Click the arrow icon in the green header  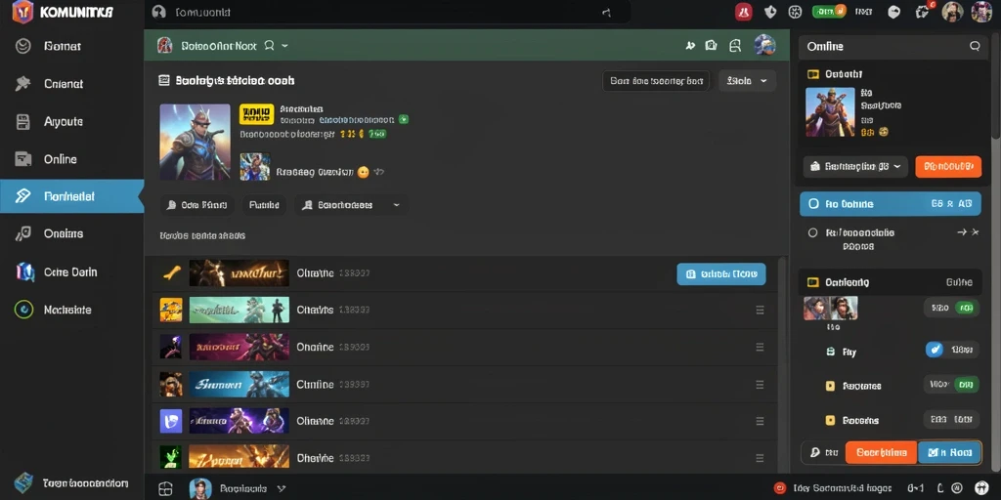pos(690,45)
